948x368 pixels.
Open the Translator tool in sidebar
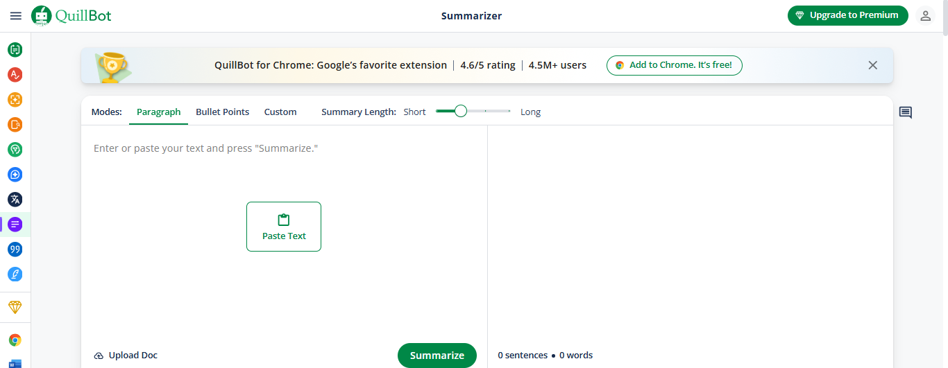click(15, 200)
